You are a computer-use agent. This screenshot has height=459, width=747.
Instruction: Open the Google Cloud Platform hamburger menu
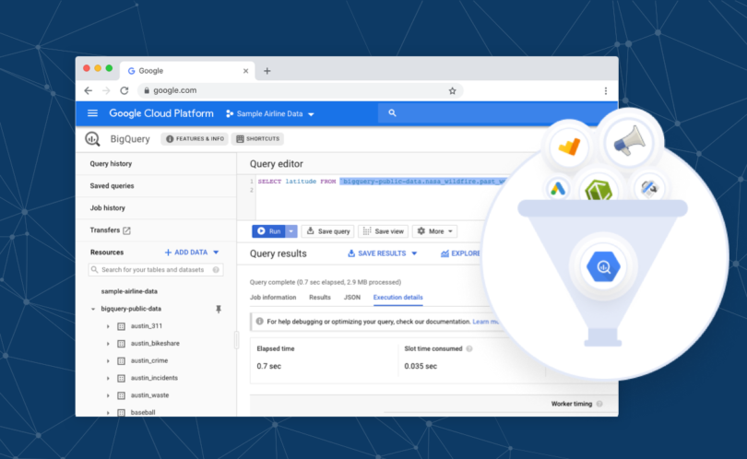pyautogui.click(x=92, y=113)
